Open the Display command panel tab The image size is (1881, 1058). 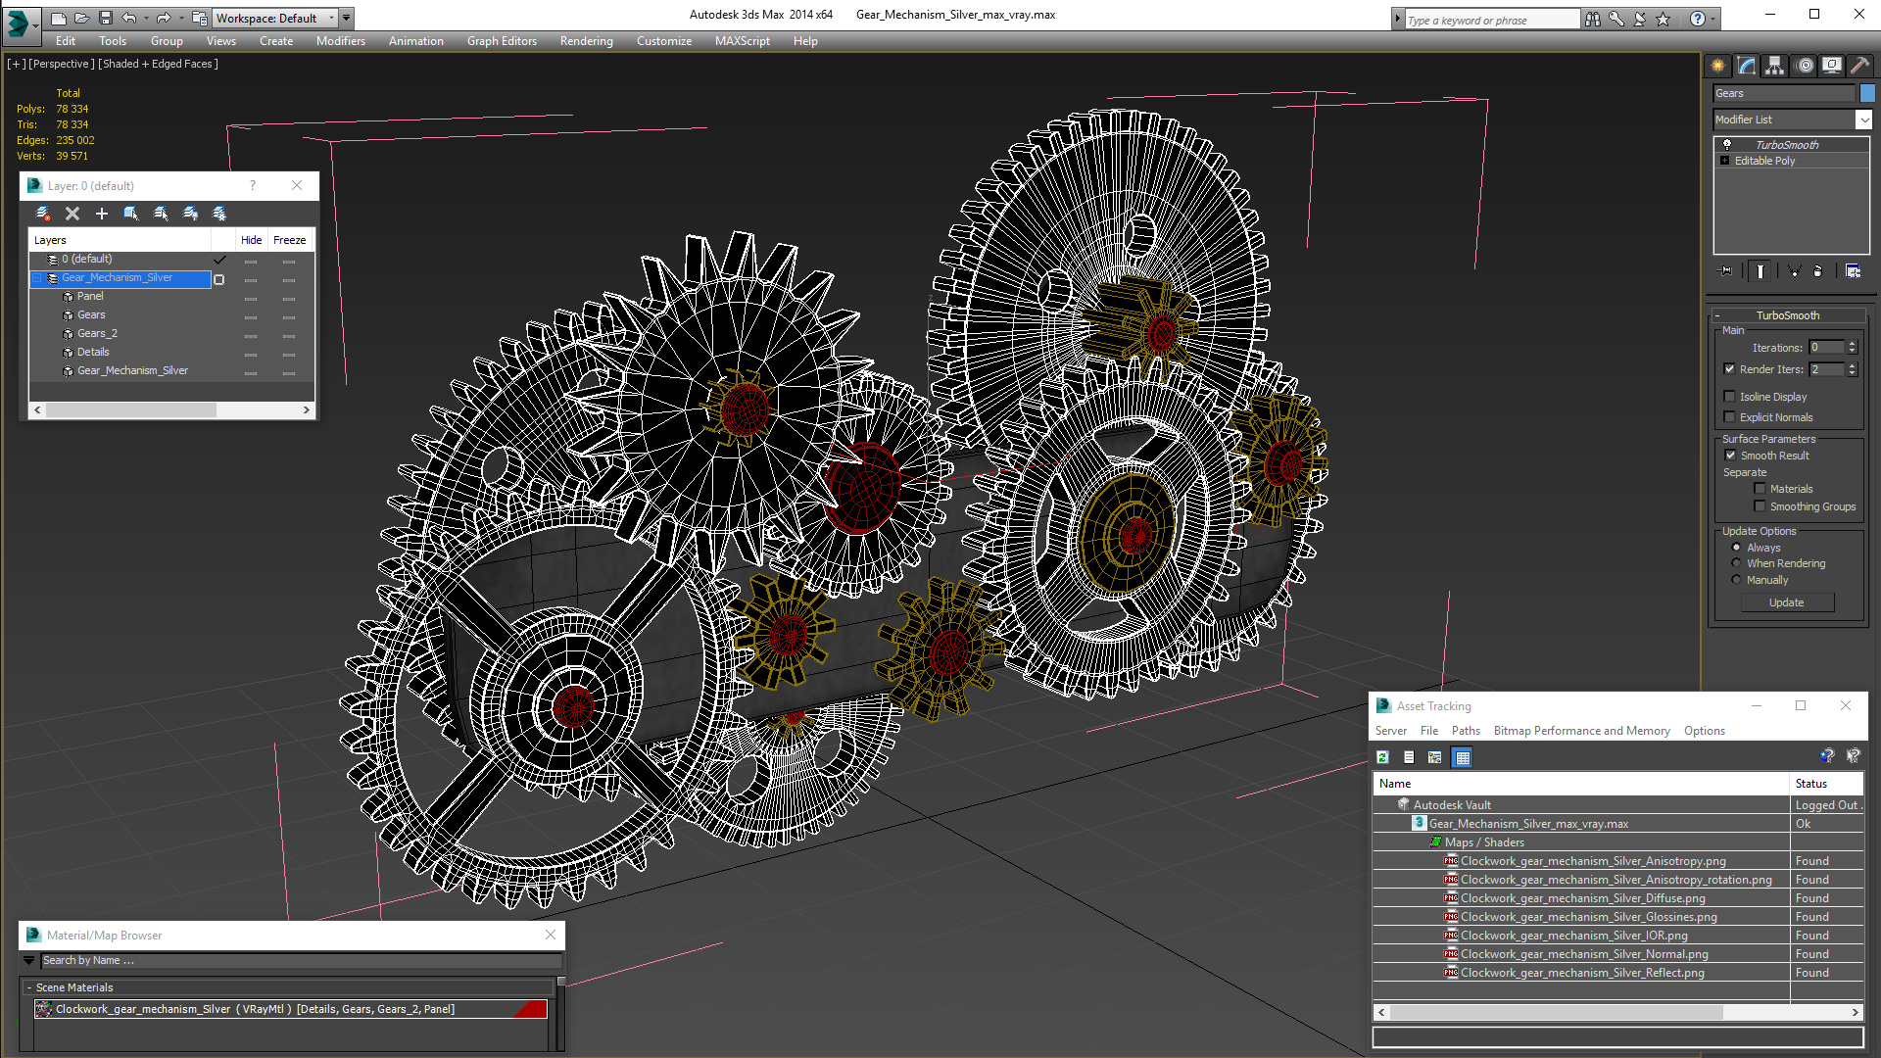click(x=1832, y=66)
